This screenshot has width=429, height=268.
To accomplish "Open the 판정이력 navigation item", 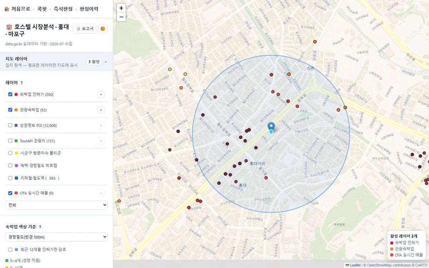I will [89, 9].
